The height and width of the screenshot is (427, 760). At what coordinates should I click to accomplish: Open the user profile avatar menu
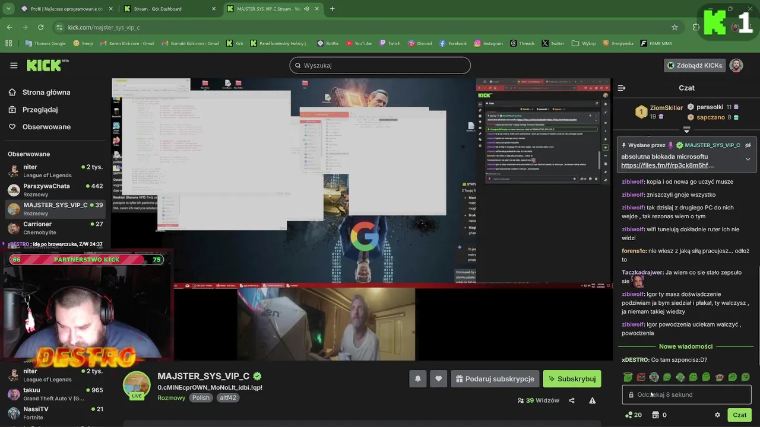[x=736, y=65]
